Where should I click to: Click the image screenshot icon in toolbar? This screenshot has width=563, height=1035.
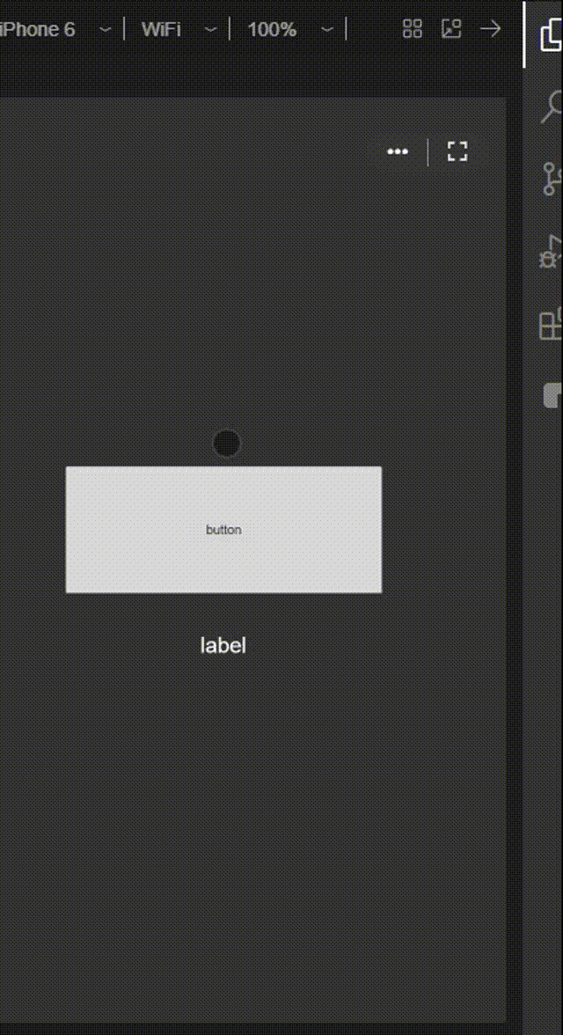[451, 29]
